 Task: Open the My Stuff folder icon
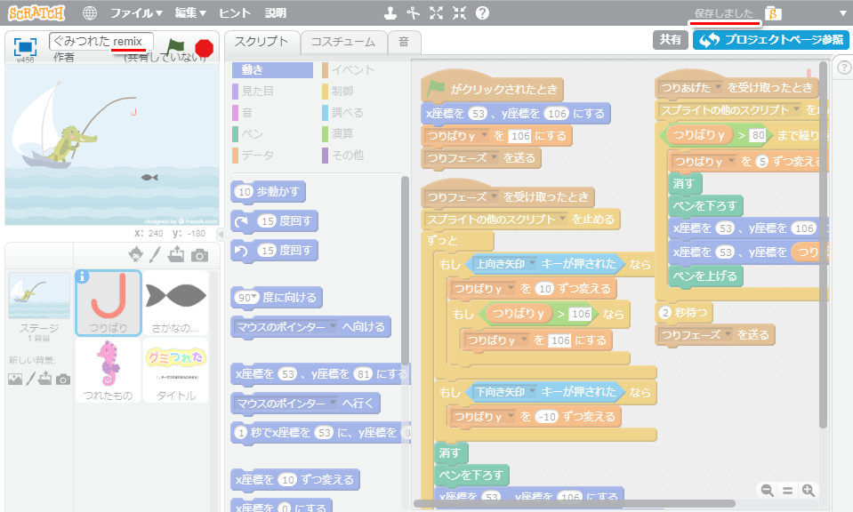coord(772,13)
